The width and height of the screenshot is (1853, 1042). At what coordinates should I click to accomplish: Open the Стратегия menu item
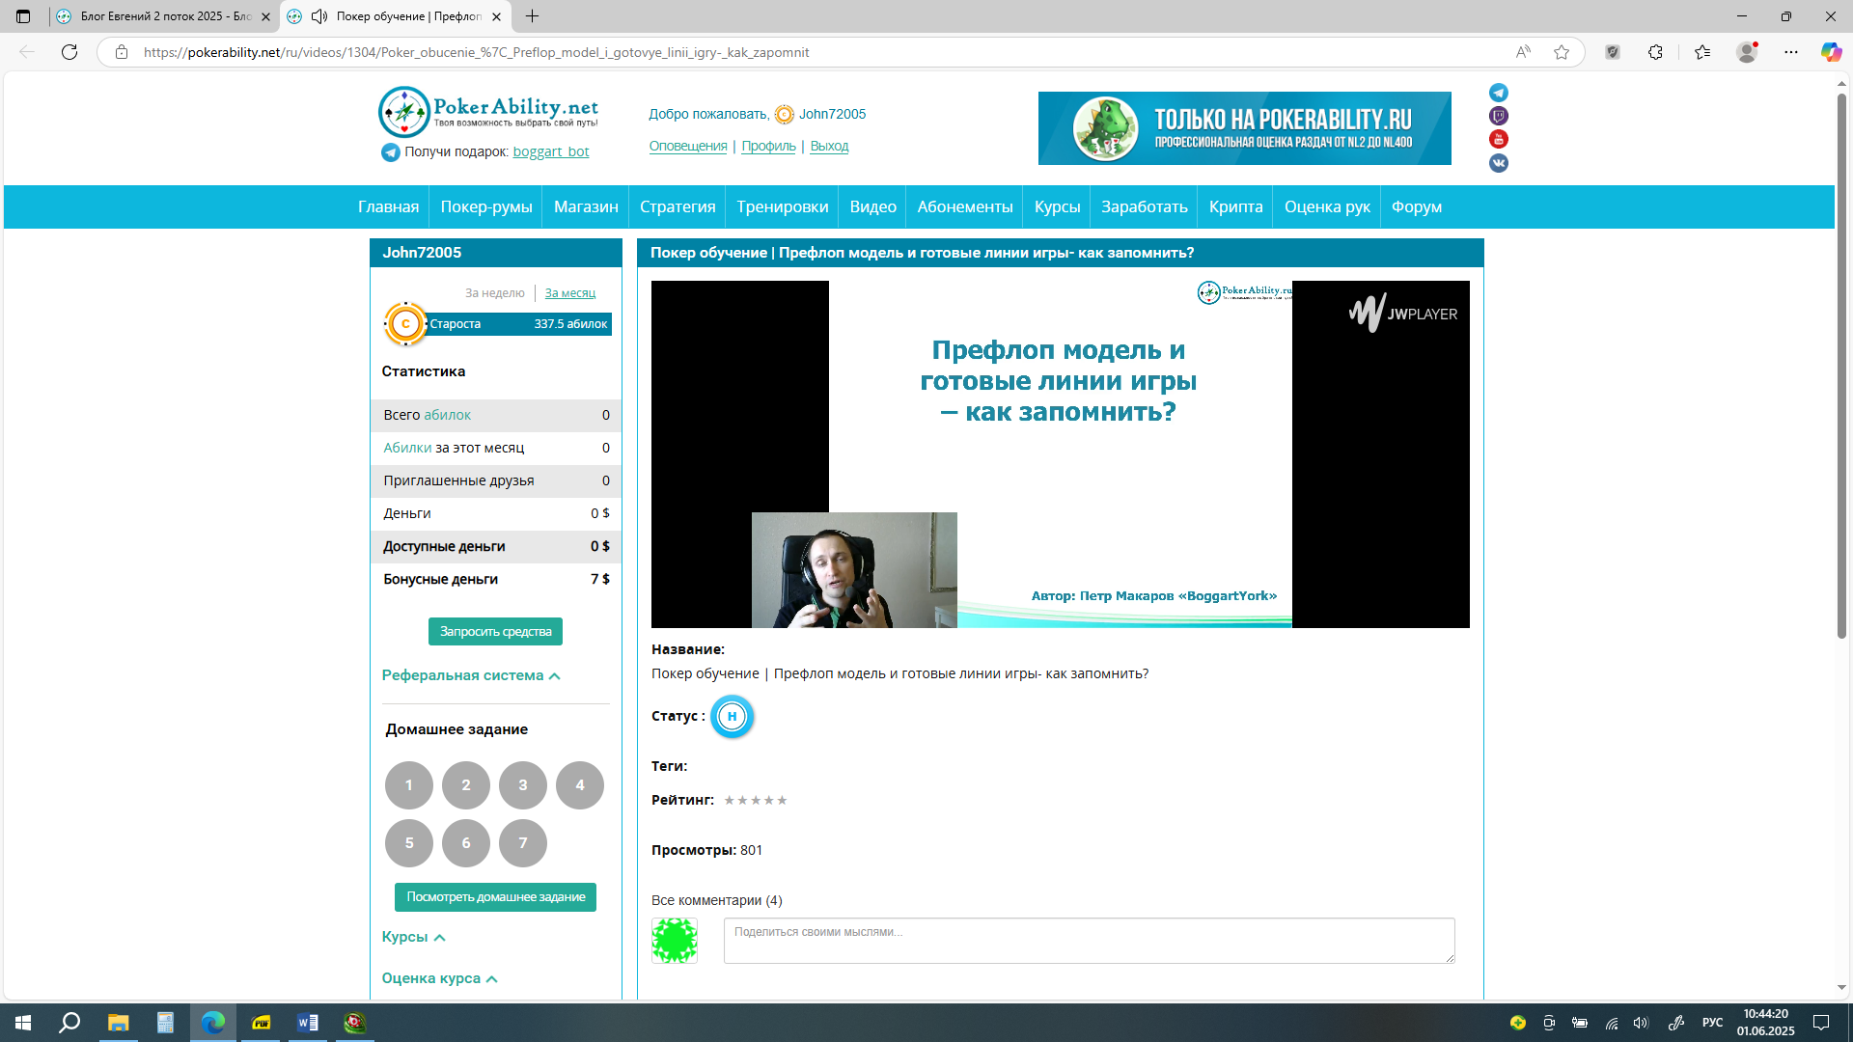[678, 206]
